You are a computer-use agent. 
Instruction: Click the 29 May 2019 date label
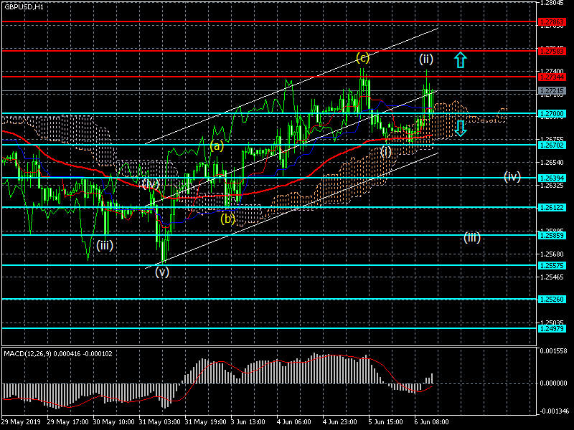(x=21, y=422)
